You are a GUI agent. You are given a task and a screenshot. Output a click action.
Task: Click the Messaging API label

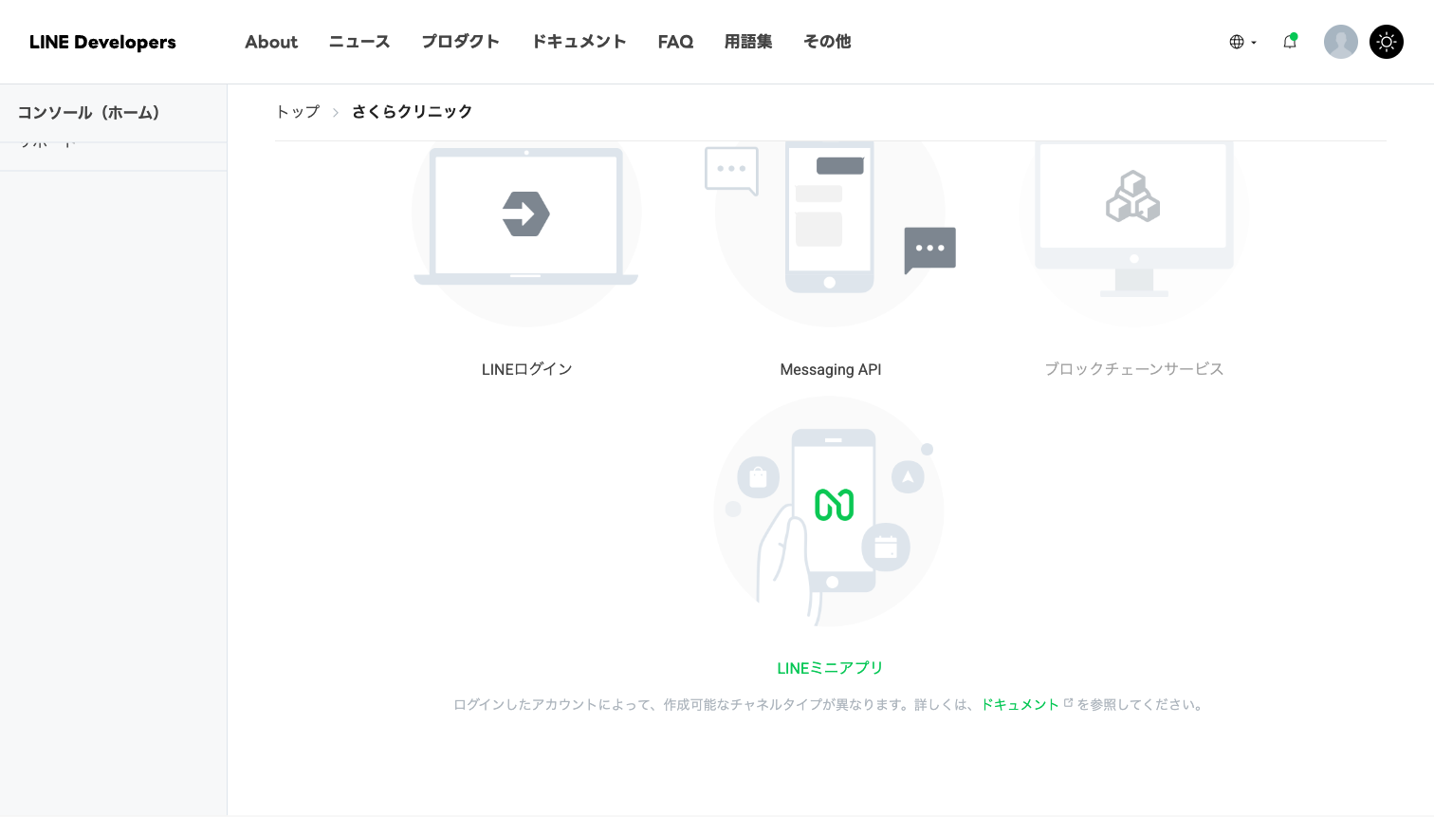(831, 369)
